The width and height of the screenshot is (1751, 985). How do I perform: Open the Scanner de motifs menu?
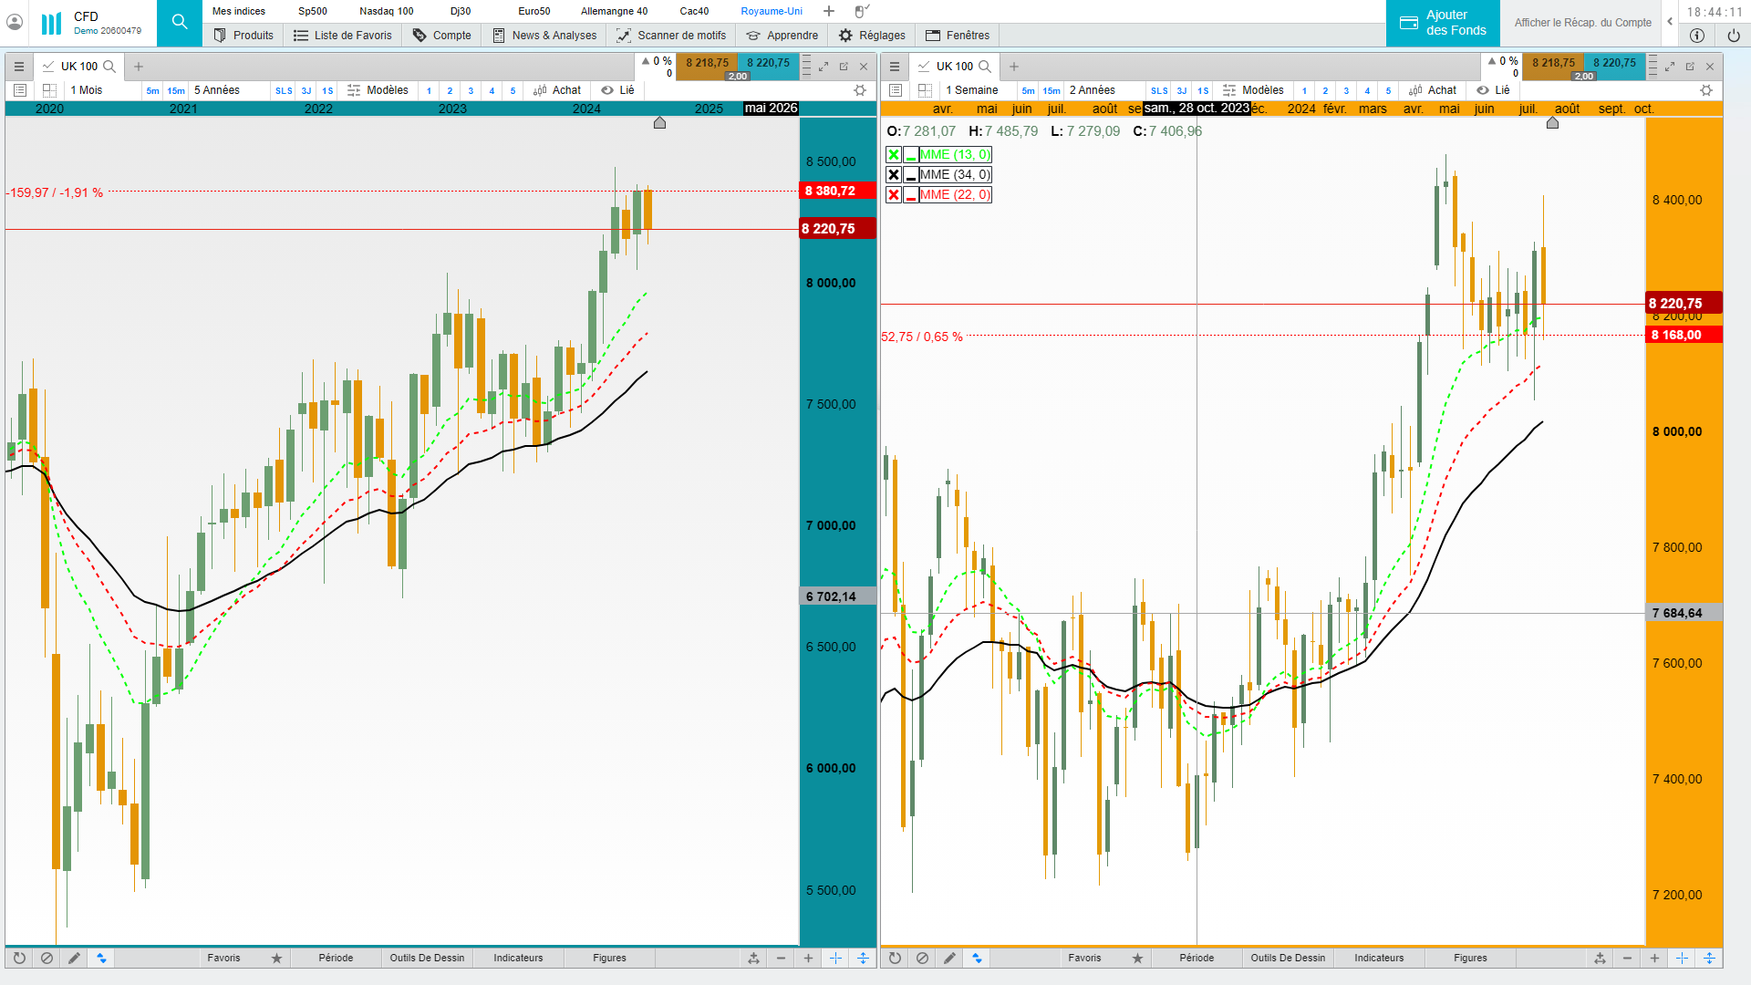671,36
